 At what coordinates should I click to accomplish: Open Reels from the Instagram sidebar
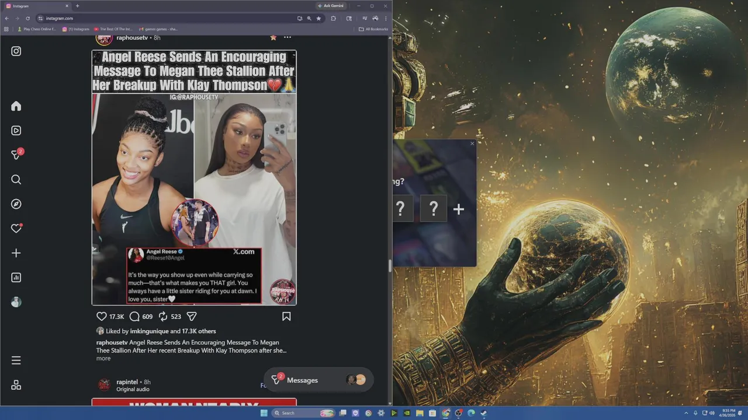[16, 131]
